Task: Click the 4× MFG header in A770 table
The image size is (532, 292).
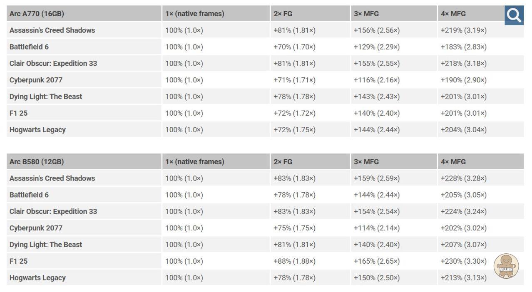Action: point(453,14)
